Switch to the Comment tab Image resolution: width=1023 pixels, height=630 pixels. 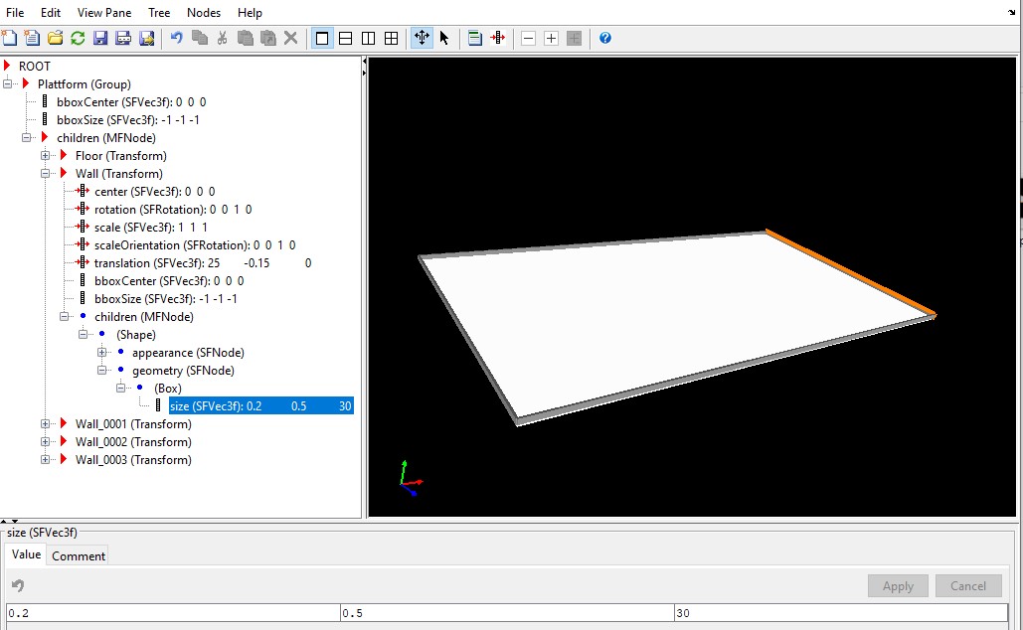[79, 555]
